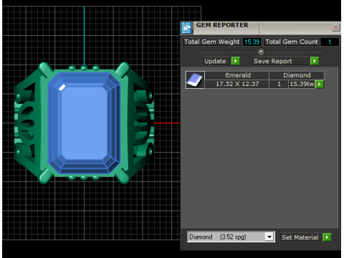Click green arrow beside 15.39tw
The width and height of the screenshot is (344, 258).
(x=320, y=84)
